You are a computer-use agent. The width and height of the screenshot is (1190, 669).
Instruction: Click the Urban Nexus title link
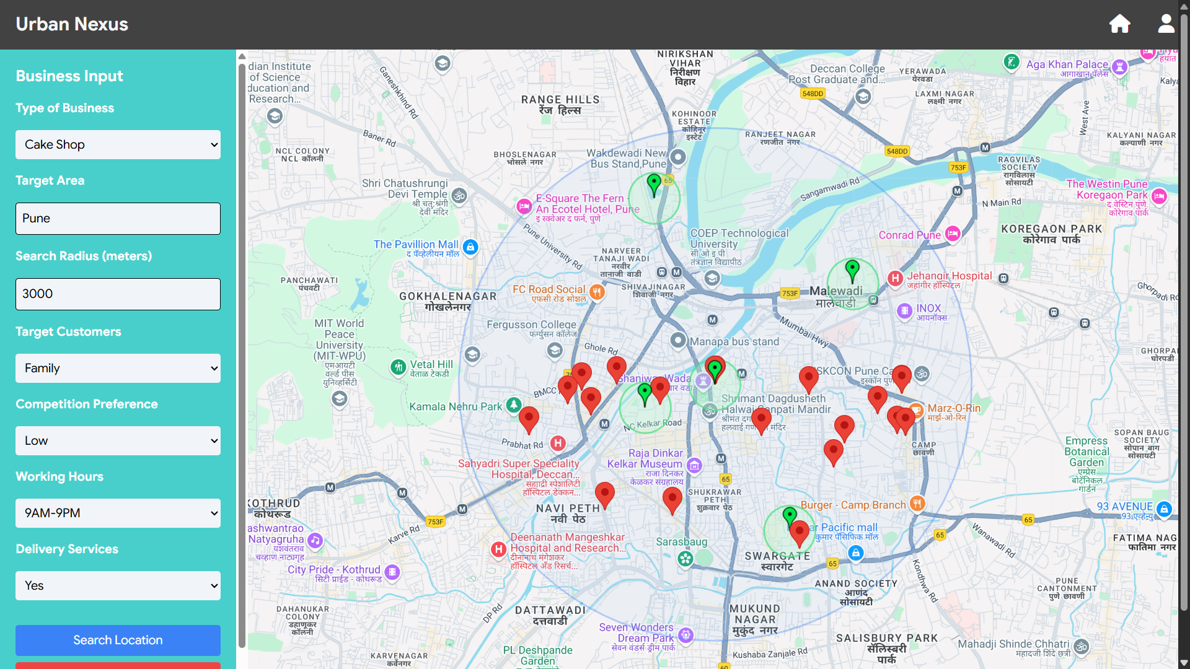(72, 24)
